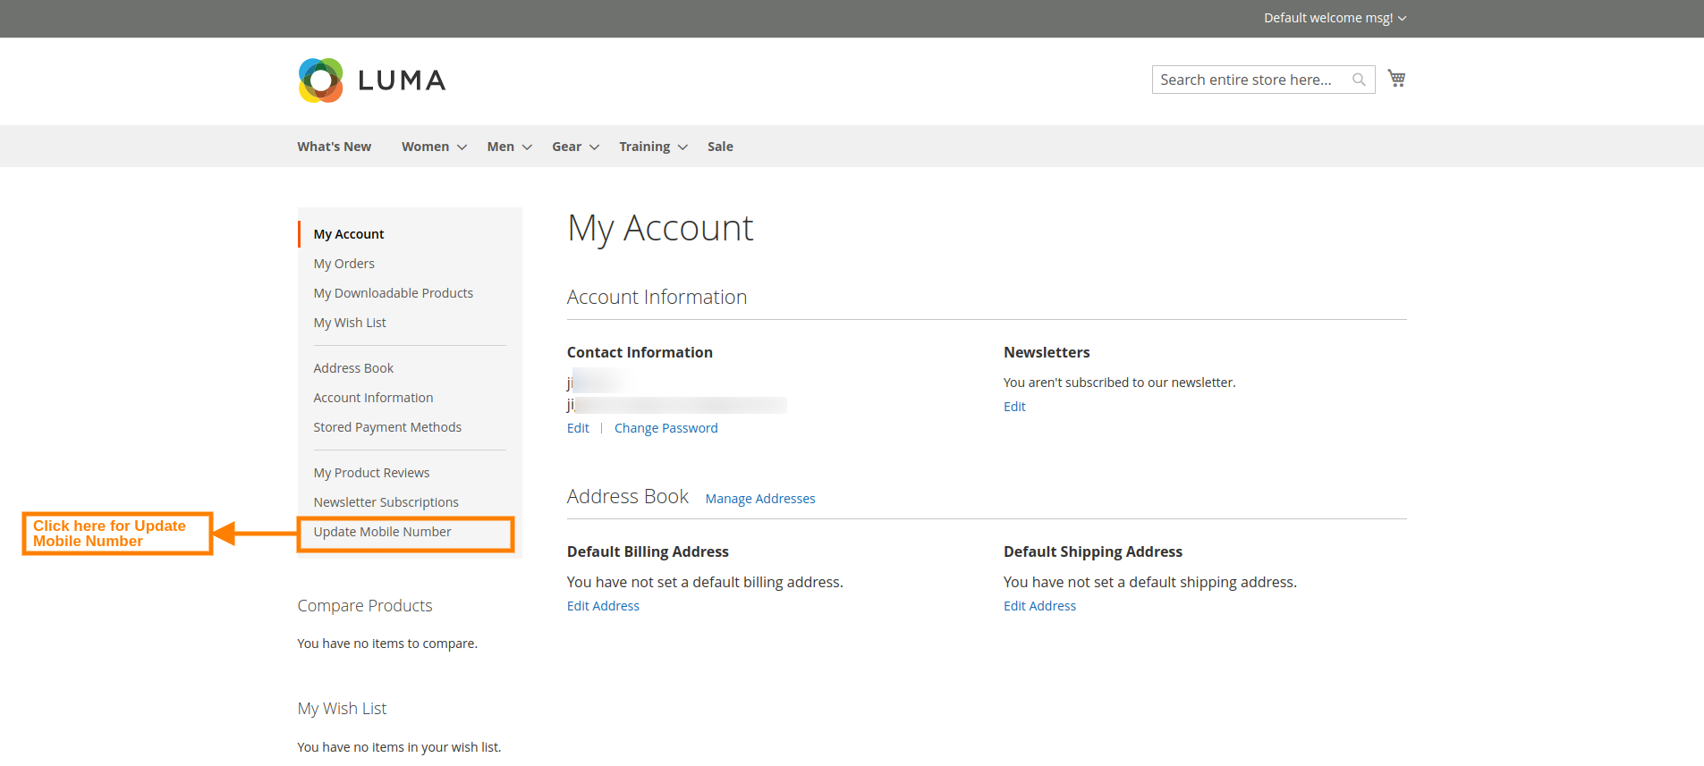Image resolution: width=1704 pixels, height=766 pixels.
Task: Expand the Women menu chevron
Action: tap(462, 147)
